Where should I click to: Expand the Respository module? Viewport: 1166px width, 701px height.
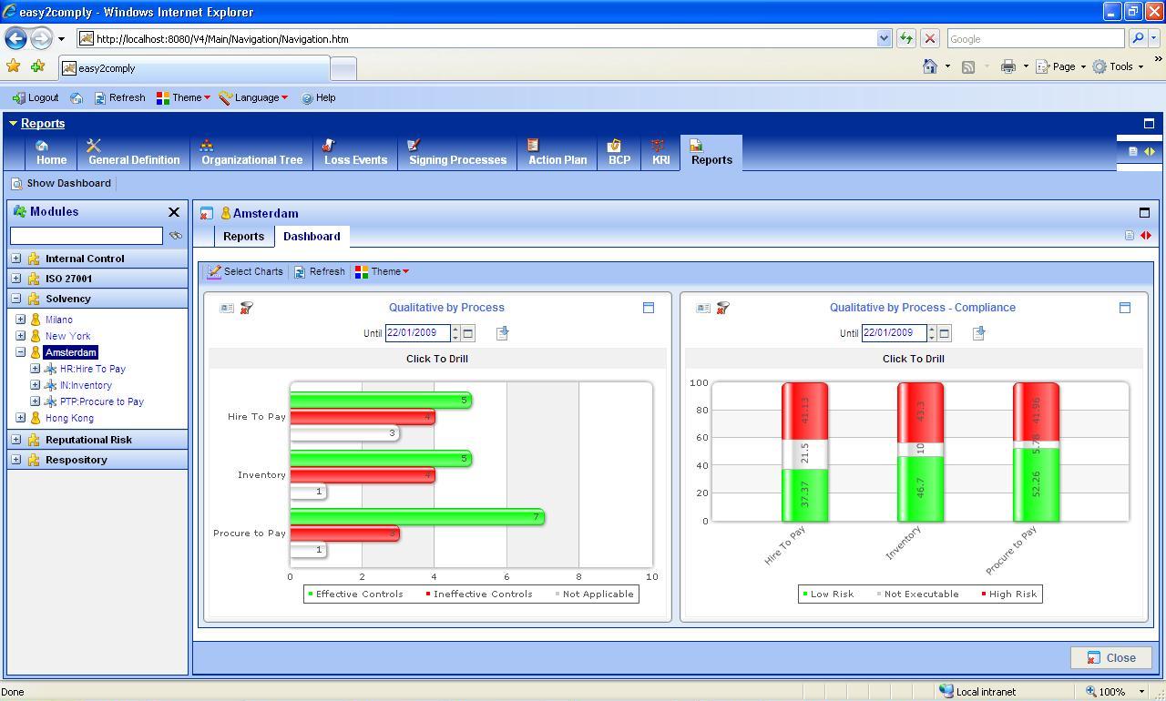(x=15, y=460)
